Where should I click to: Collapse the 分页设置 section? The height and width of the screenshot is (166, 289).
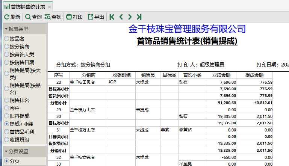coord(6,151)
